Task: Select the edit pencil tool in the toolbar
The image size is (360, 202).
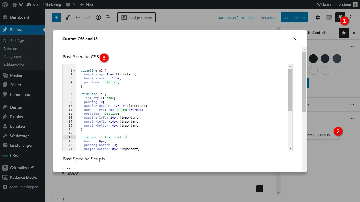Action: pyautogui.click(x=68, y=17)
